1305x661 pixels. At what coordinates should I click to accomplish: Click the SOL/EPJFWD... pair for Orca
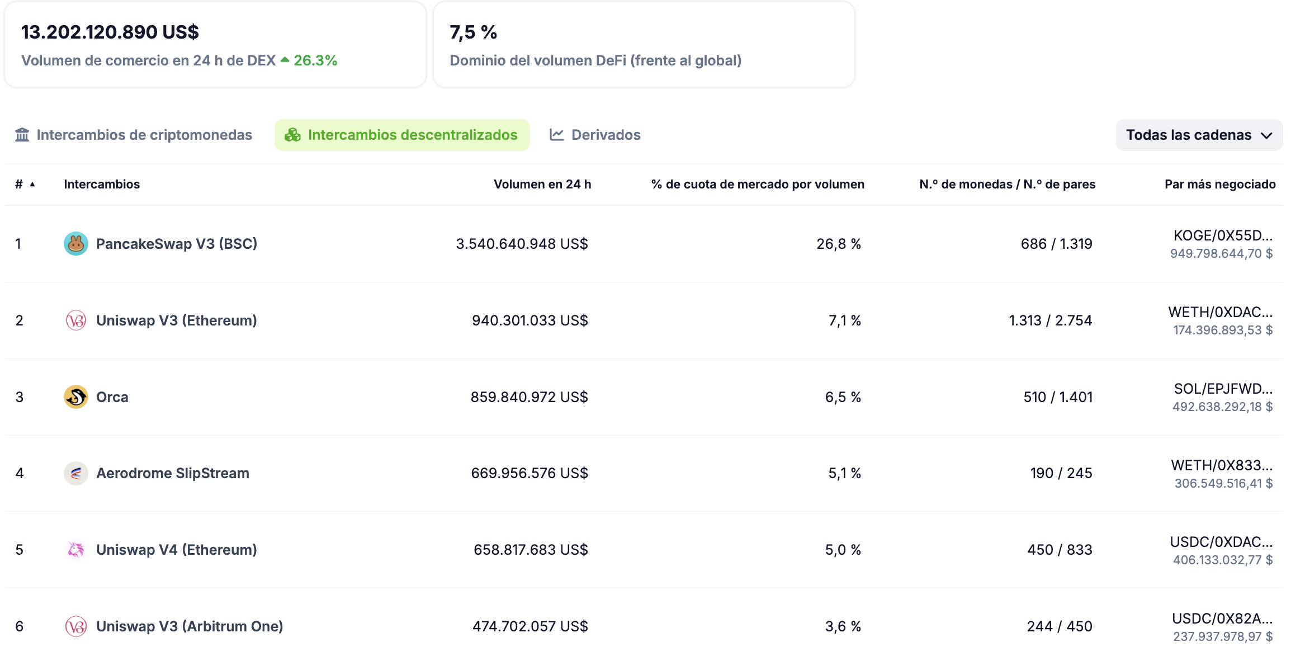(x=1223, y=389)
